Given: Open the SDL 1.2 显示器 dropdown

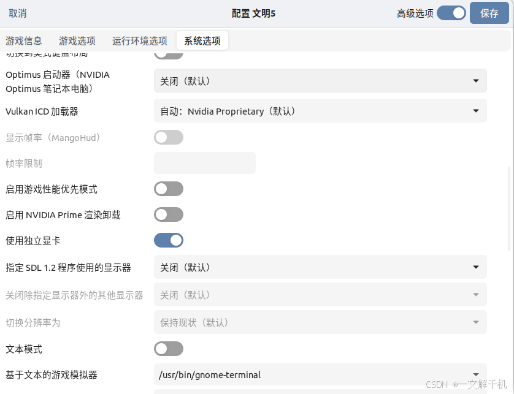Looking at the screenshot, I should [320, 267].
